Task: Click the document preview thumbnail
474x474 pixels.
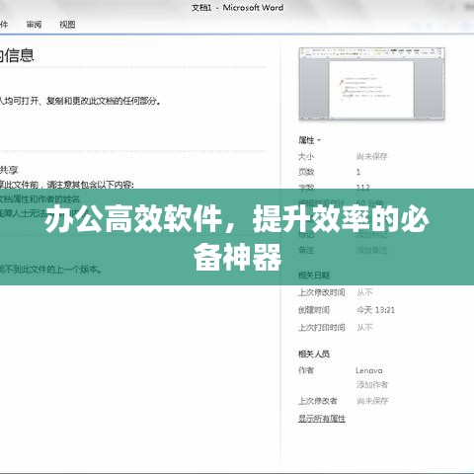Action: tap(372, 84)
